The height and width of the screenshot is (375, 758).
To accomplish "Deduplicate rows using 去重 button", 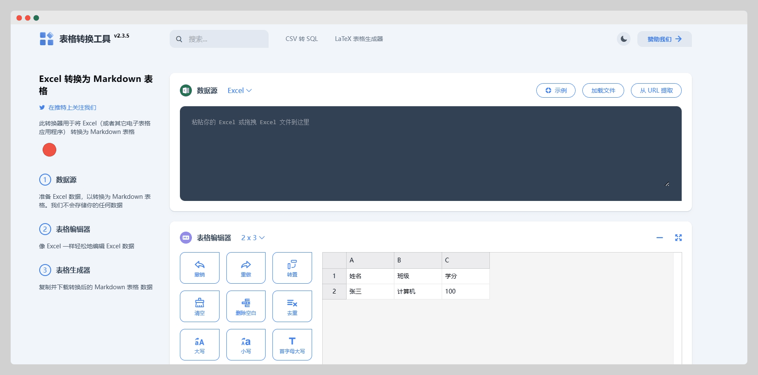I will click(x=292, y=306).
